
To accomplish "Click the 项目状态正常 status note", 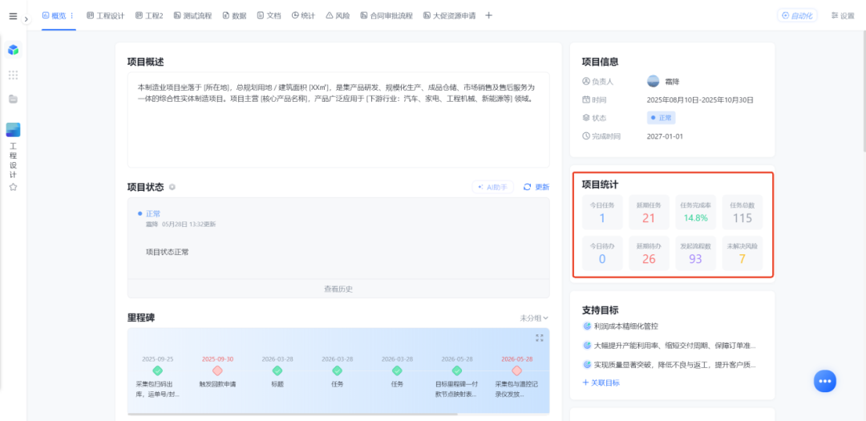I will coord(167,252).
